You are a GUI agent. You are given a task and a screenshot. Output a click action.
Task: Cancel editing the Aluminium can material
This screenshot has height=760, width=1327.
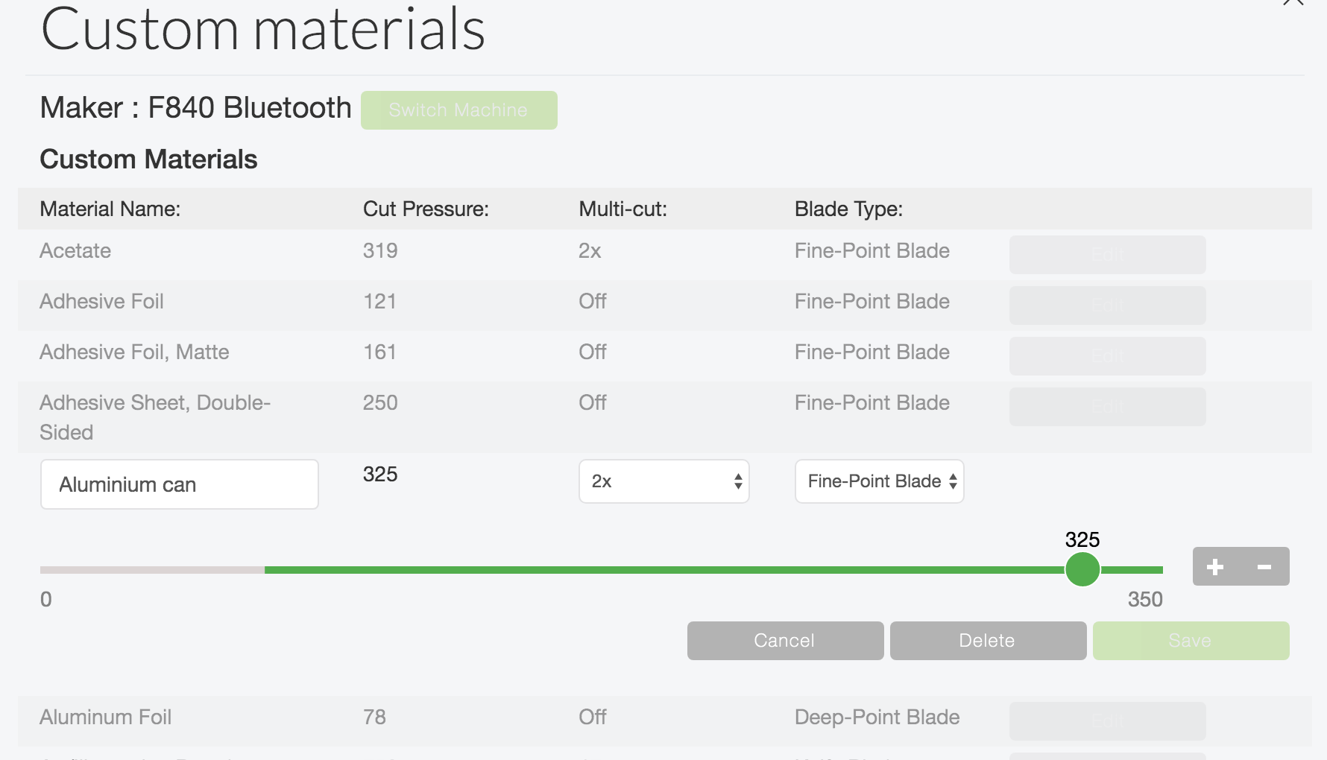pos(785,641)
